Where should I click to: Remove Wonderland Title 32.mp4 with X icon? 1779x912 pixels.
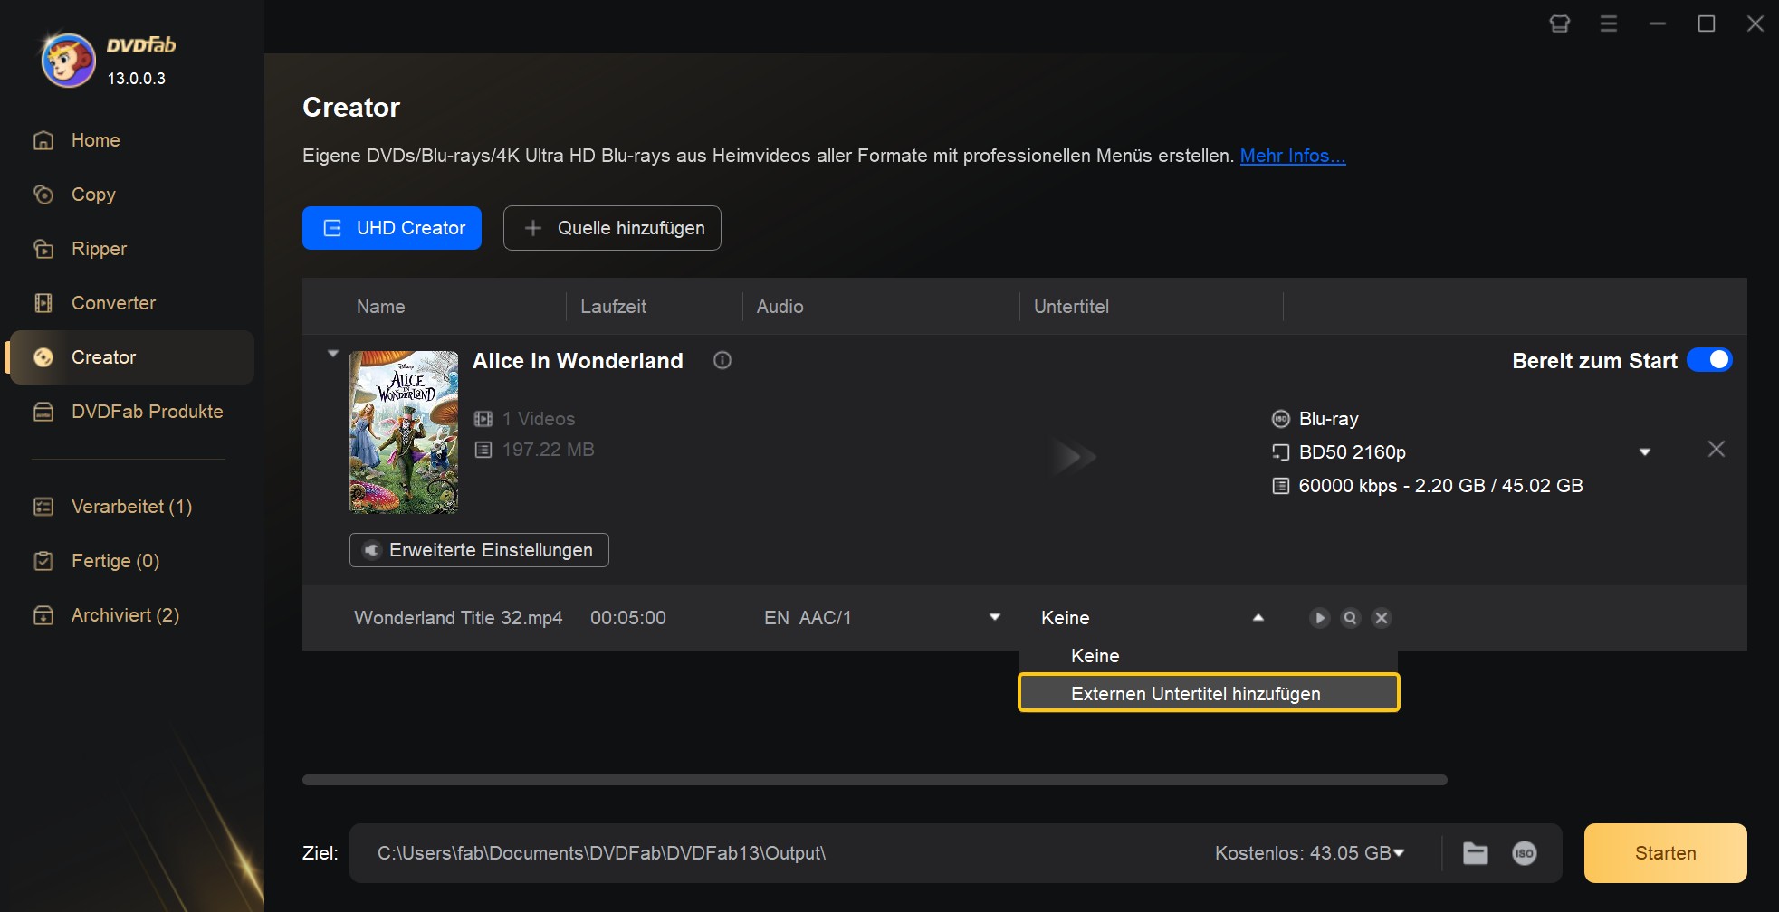[1382, 618]
